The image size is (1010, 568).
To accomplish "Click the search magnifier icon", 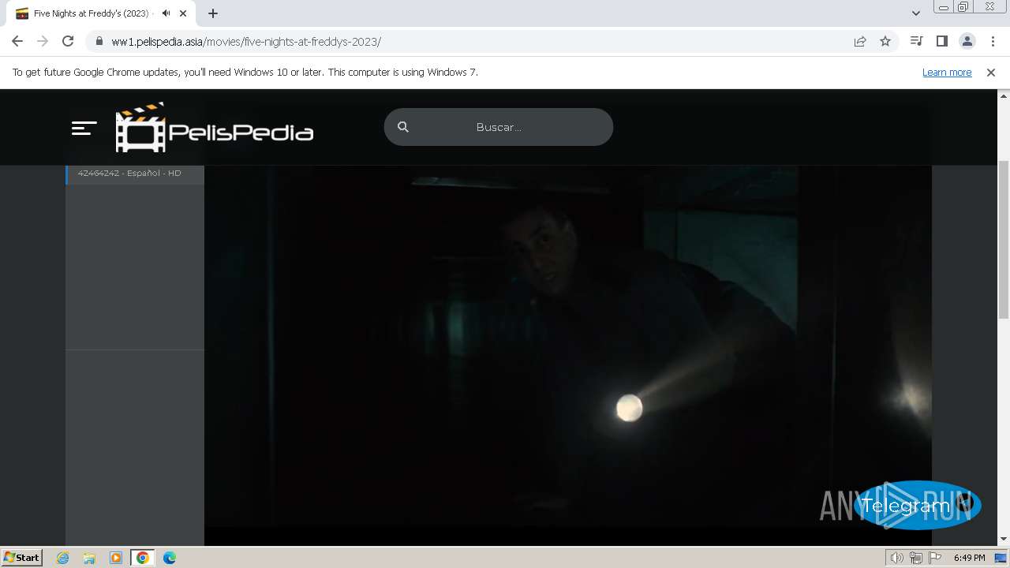I will pos(403,127).
